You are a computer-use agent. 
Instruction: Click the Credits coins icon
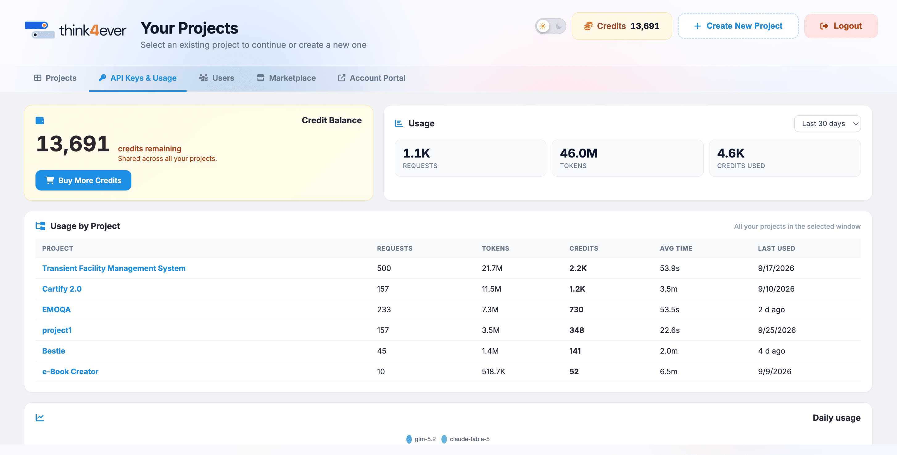click(588, 26)
